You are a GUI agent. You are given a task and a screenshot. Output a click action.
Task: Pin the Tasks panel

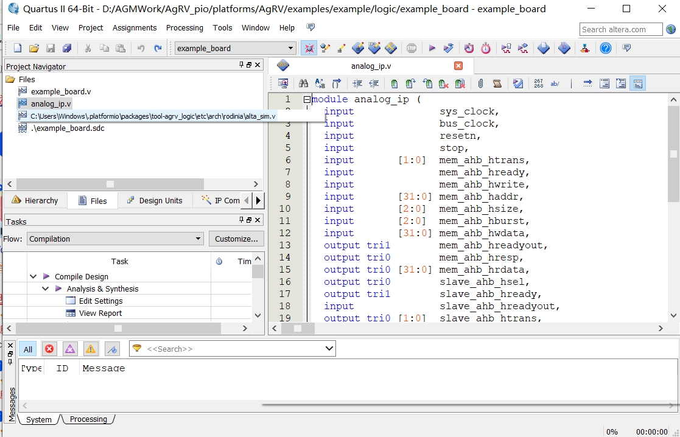[242, 220]
